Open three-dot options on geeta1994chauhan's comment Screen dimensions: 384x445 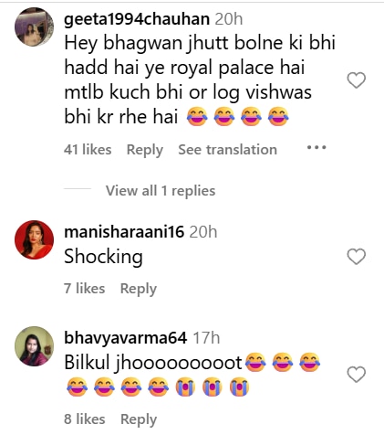317,148
